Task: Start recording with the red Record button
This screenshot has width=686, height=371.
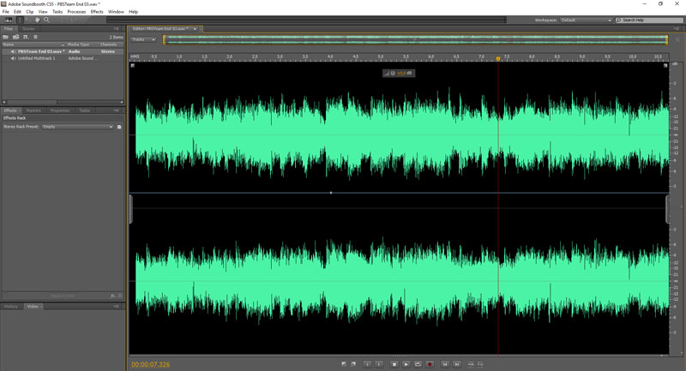Action: point(430,364)
